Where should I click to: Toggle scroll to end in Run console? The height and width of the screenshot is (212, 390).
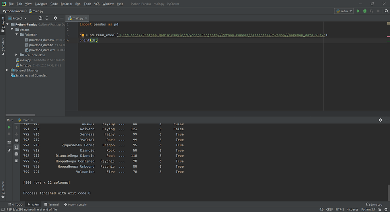coord(16,147)
